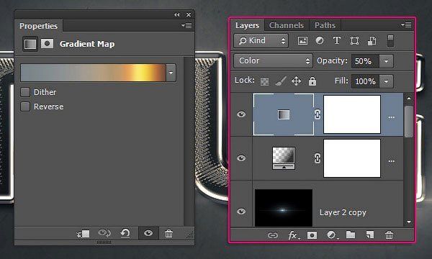Select the Properties tab

pyautogui.click(x=39, y=26)
